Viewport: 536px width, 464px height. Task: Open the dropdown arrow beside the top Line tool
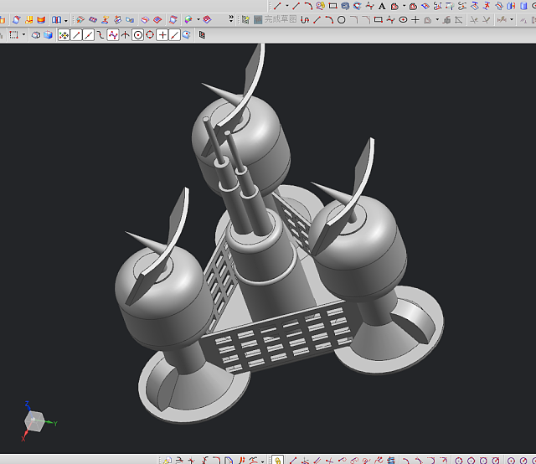point(286,6)
